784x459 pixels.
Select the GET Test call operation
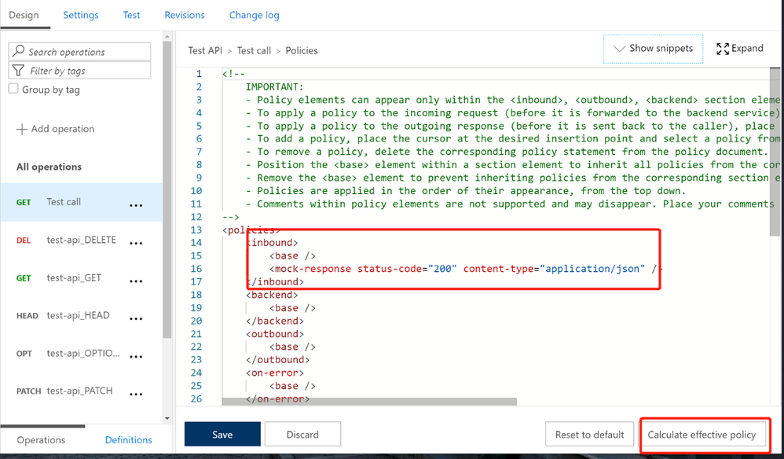click(81, 202)
